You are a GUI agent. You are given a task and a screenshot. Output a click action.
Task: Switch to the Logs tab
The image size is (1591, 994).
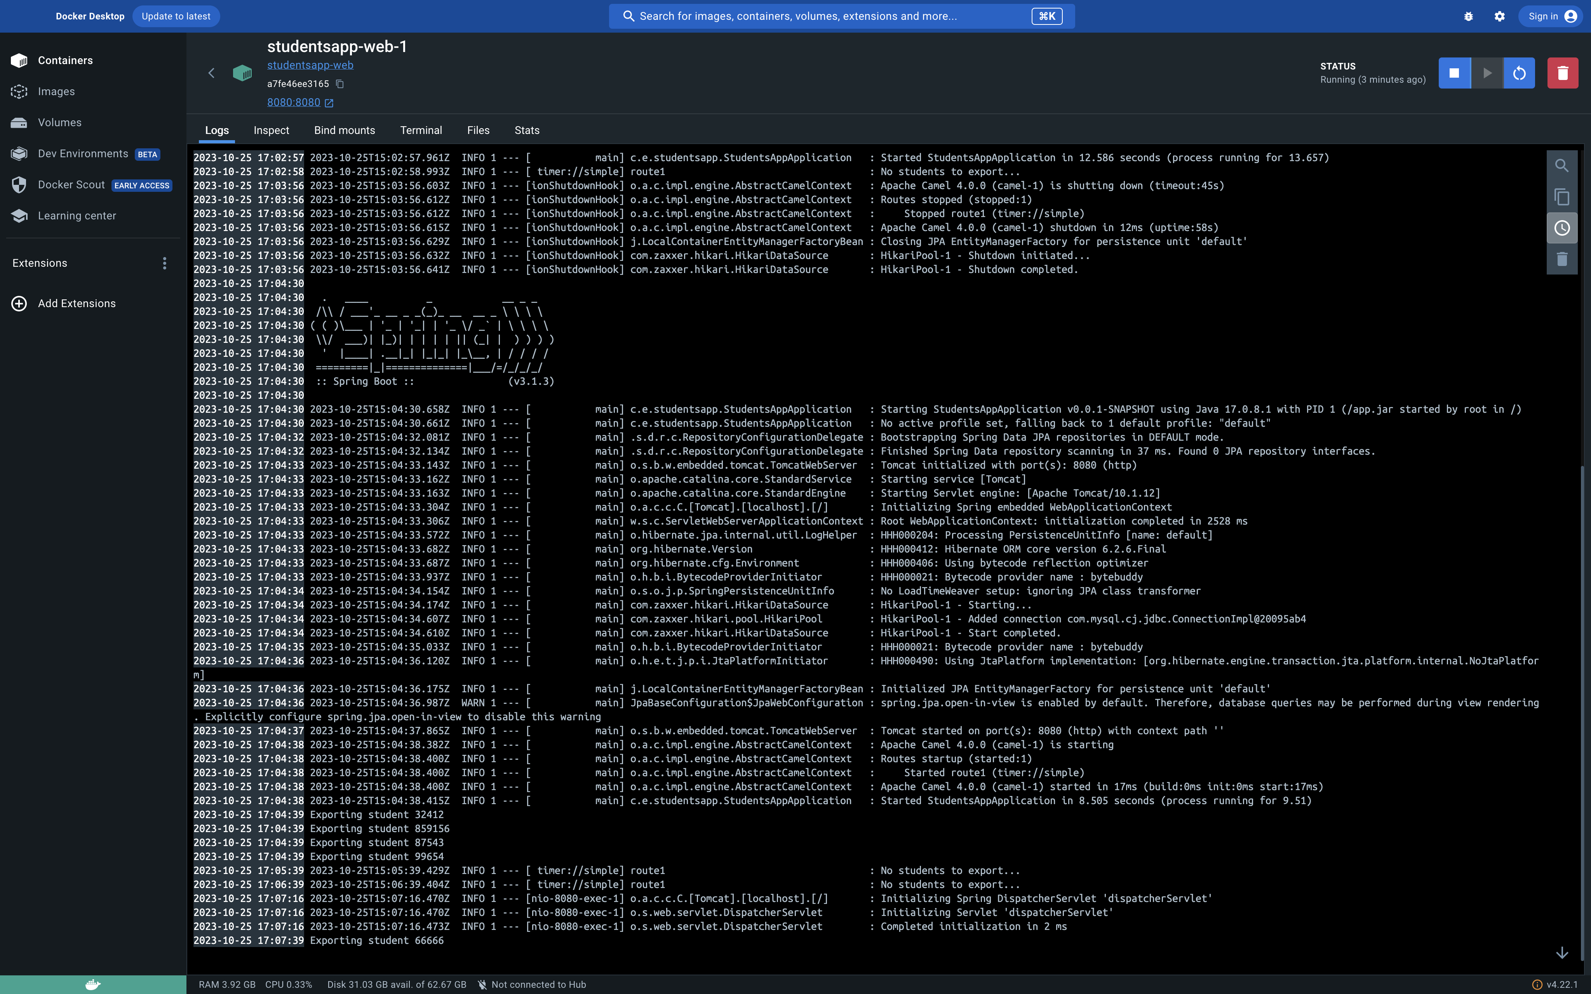click(x=217, y=130)
